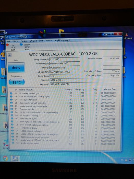Image resolution: width=134 pixels, height=179 pixels.
Task: Click the serial number field WD-WCATR8953561
Action: pyautogui.click(x=65, y=63)
